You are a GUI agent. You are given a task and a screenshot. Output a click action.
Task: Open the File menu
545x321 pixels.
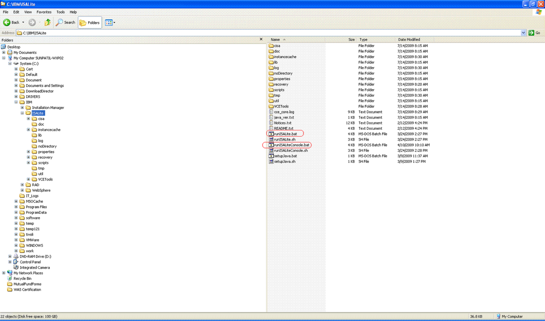(x=6, y=12)
